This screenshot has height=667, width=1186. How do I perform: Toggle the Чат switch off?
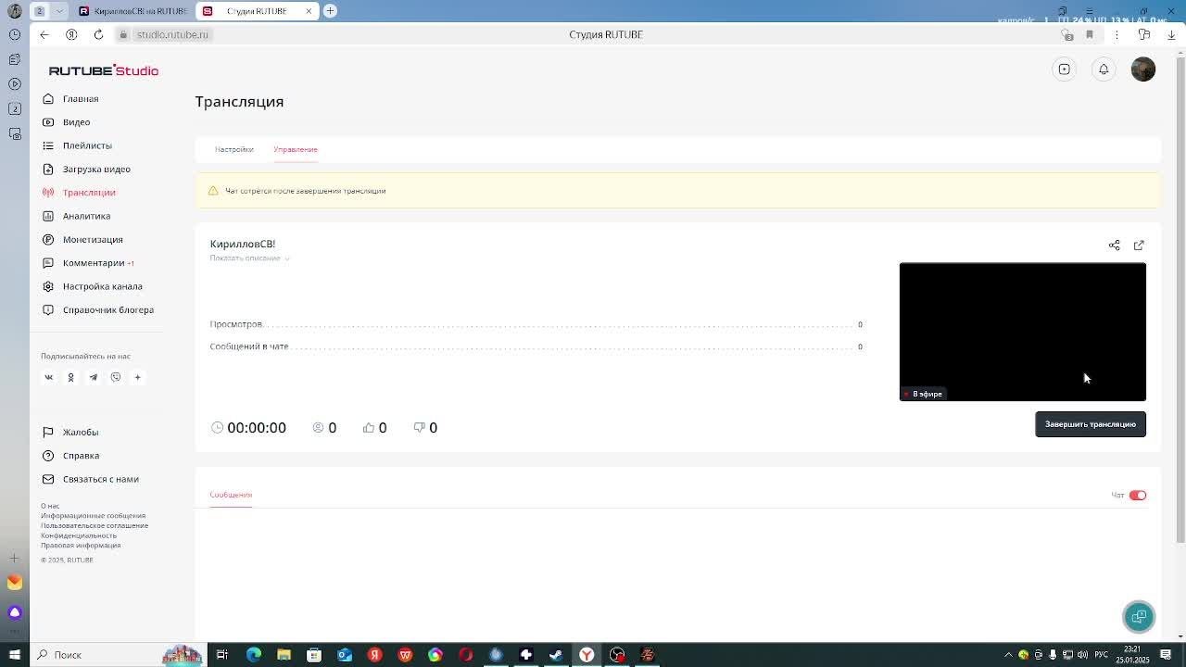(x=1138, y=496)
